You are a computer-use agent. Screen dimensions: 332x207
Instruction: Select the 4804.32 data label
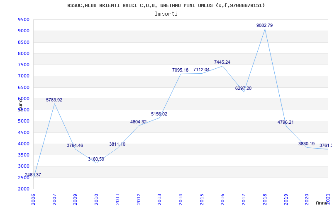coord(138,122)
